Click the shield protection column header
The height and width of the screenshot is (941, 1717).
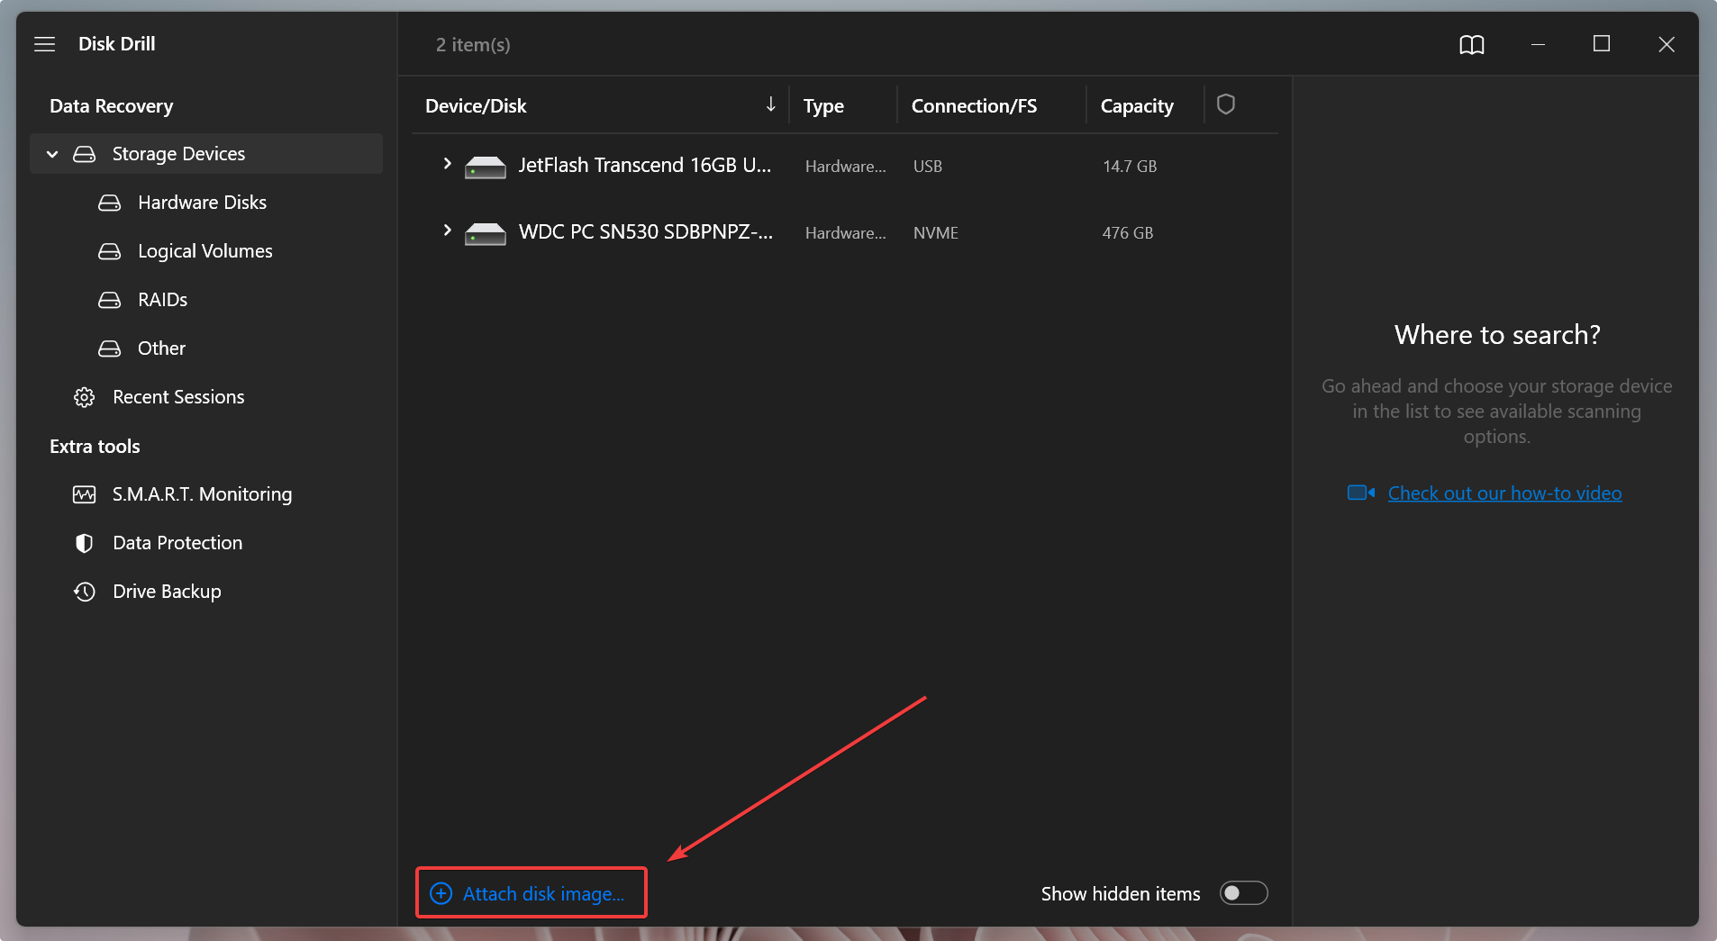[1225, 104]
